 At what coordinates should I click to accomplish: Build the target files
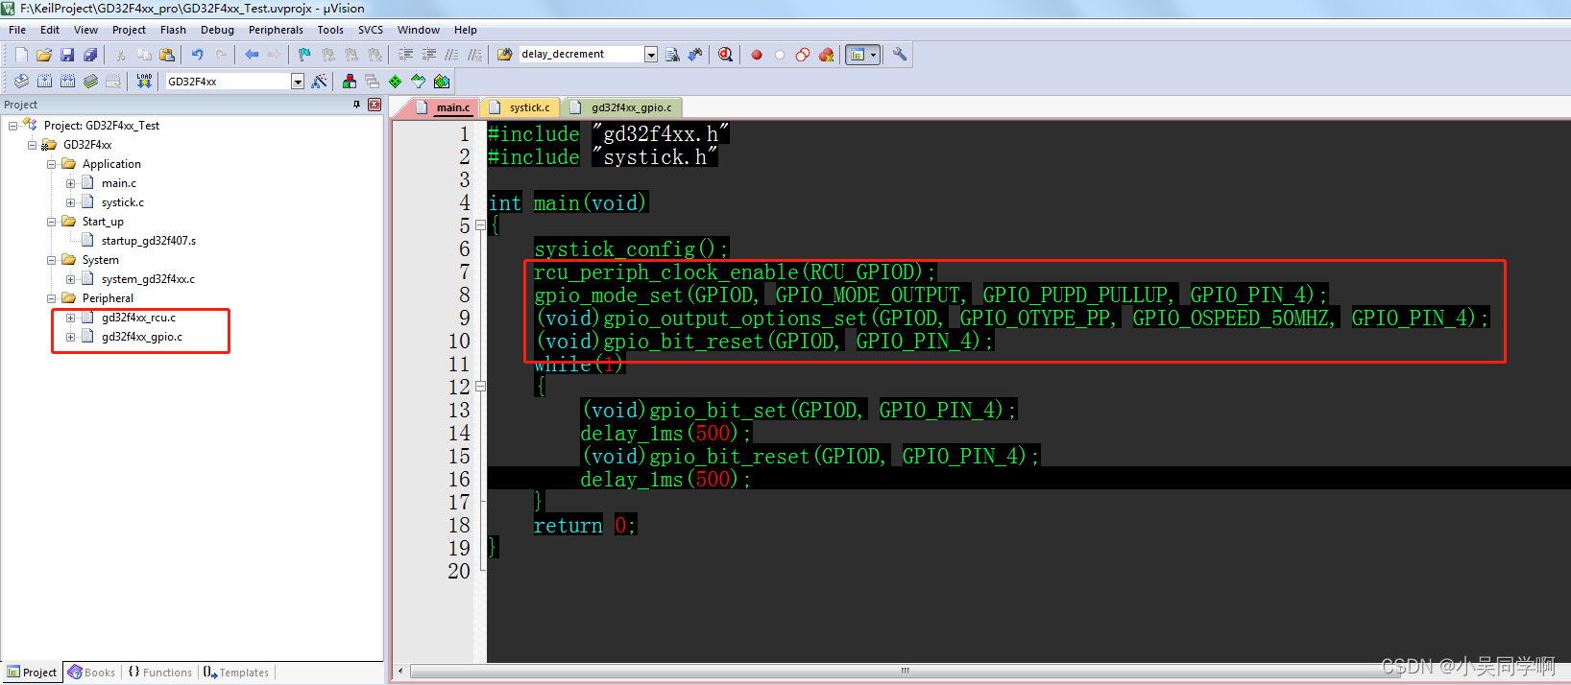tap(44, 82)
